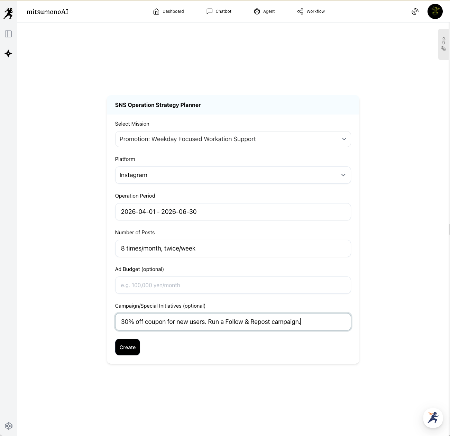Image resolution: width=450 pixels, height=436 pixels.
Task: Click the sparkle star icon in sidebar
Action: coord(8,54)
